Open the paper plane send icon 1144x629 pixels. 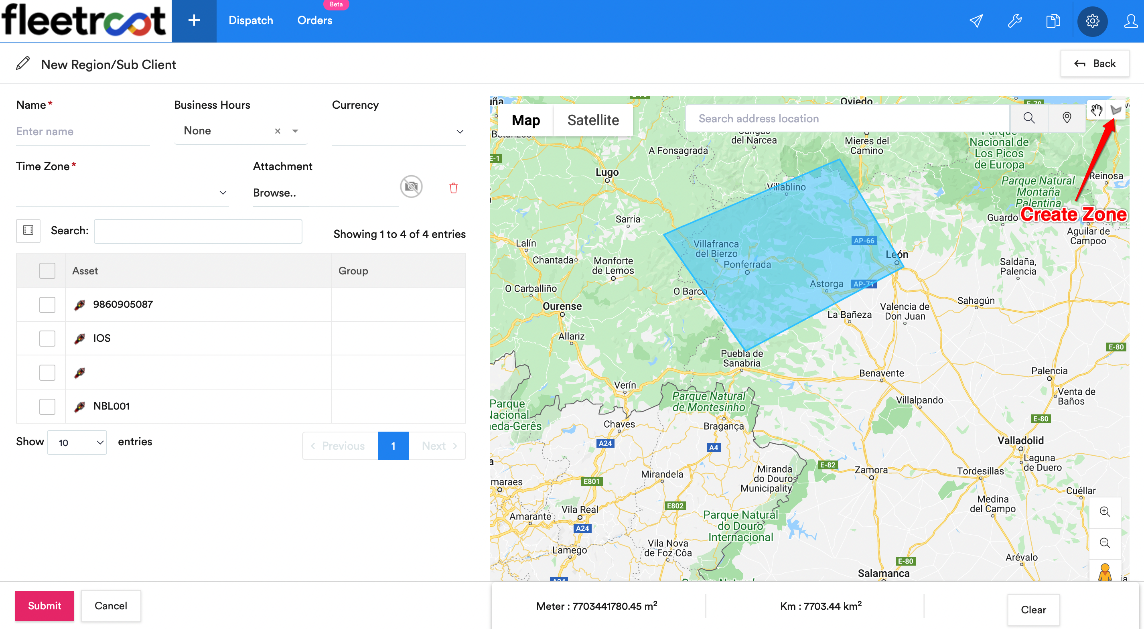(x=976, y=21)
